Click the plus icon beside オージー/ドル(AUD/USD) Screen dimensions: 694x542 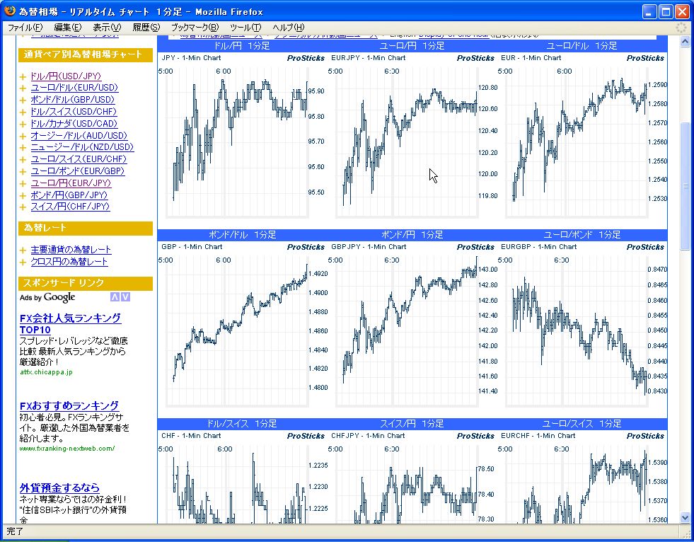click(x=23, y=137)
